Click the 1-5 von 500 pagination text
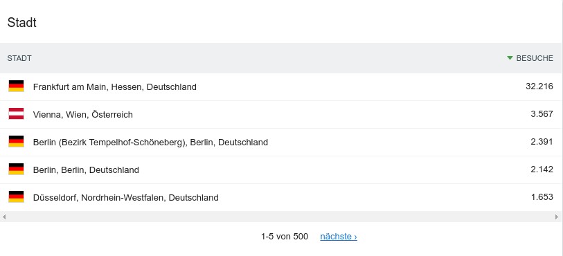This screenshot has width=563, height=256. click(x=285, y=237)
